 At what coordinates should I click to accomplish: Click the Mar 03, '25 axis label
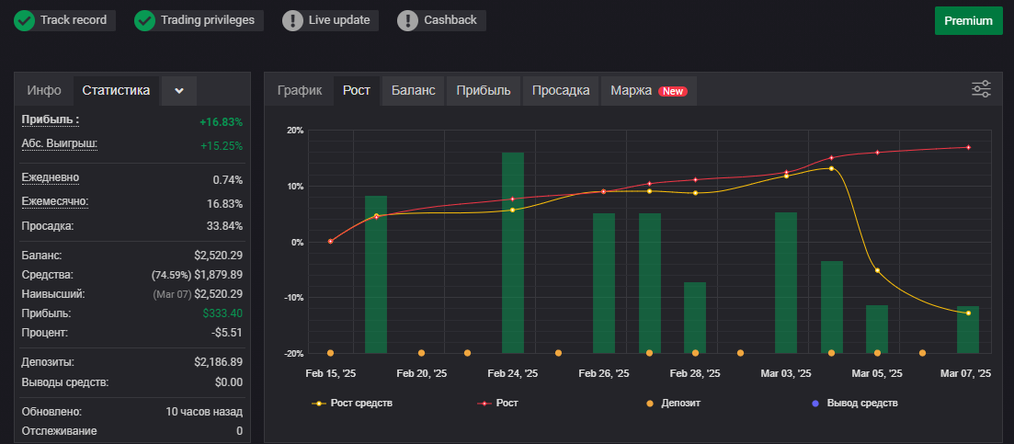pos(786,373)
